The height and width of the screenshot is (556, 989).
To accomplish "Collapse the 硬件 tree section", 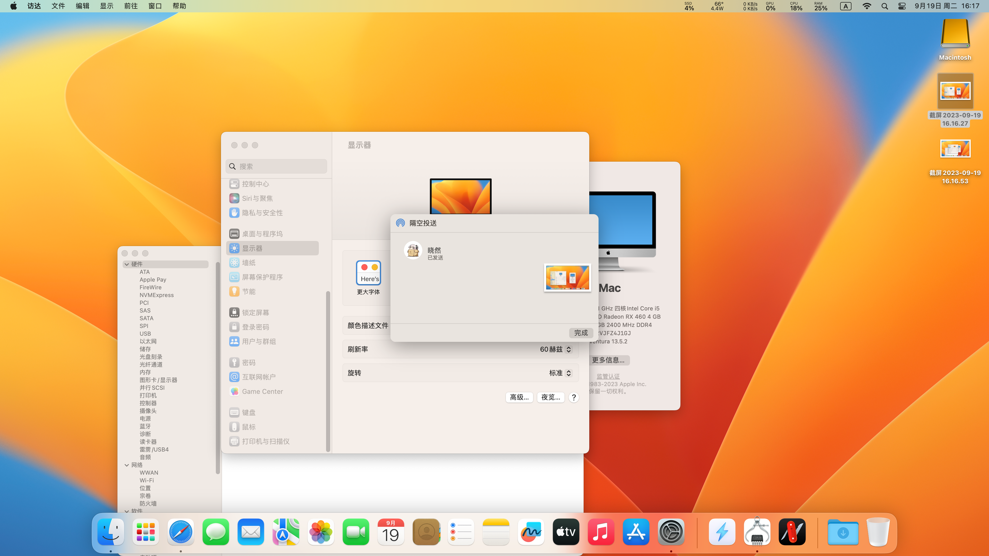I will click(x=127, y=264).
